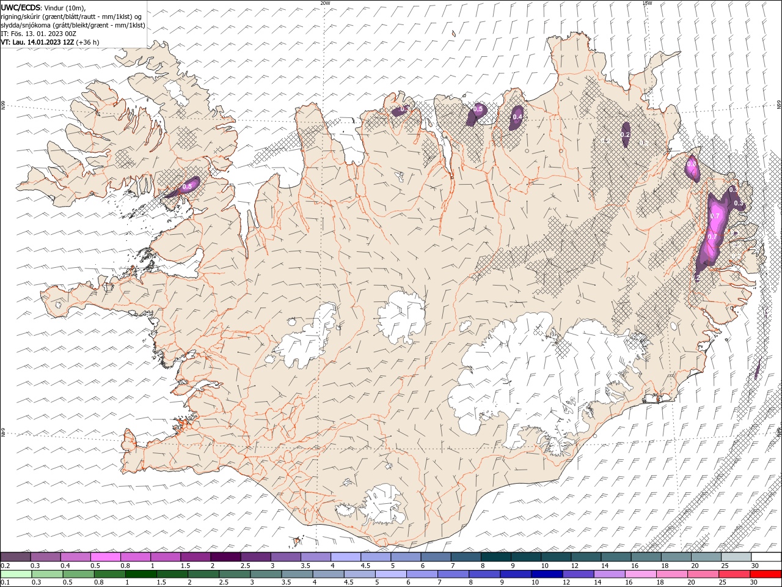Click the deep blue 10 swatch, lower legend row
The image size is (782, 587).
[547, 574]
